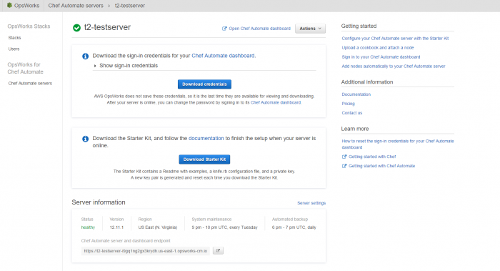Click the Download Starter Kit button
The width and height of the screenshot is (500, 271).
point(204,159)
